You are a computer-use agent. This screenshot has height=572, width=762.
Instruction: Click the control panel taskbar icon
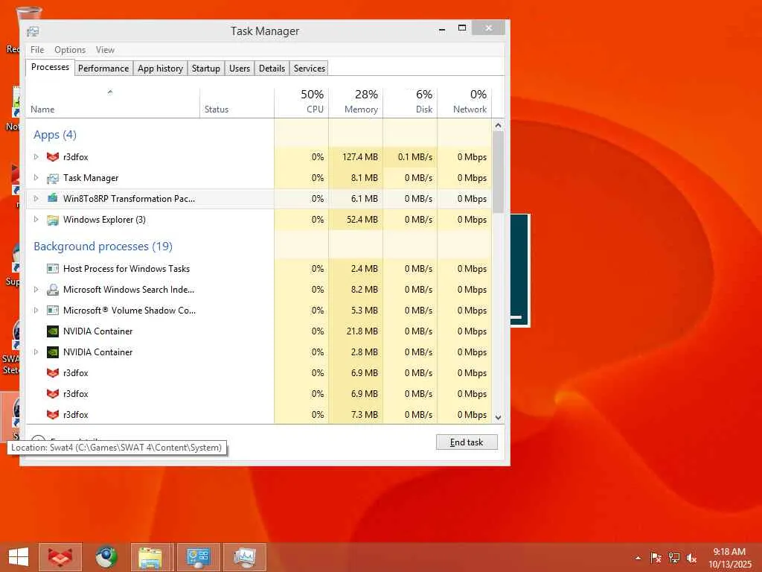pyautogui.click(x=198, y=557)
